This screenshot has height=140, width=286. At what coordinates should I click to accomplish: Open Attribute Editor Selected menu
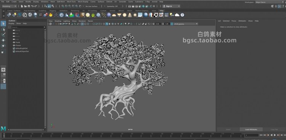226,21
